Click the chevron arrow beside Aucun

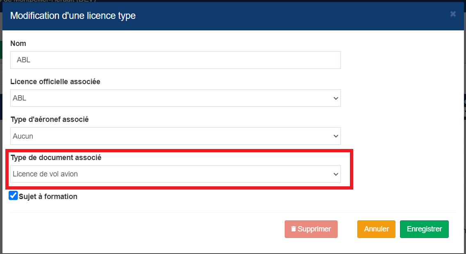(336, 136)
